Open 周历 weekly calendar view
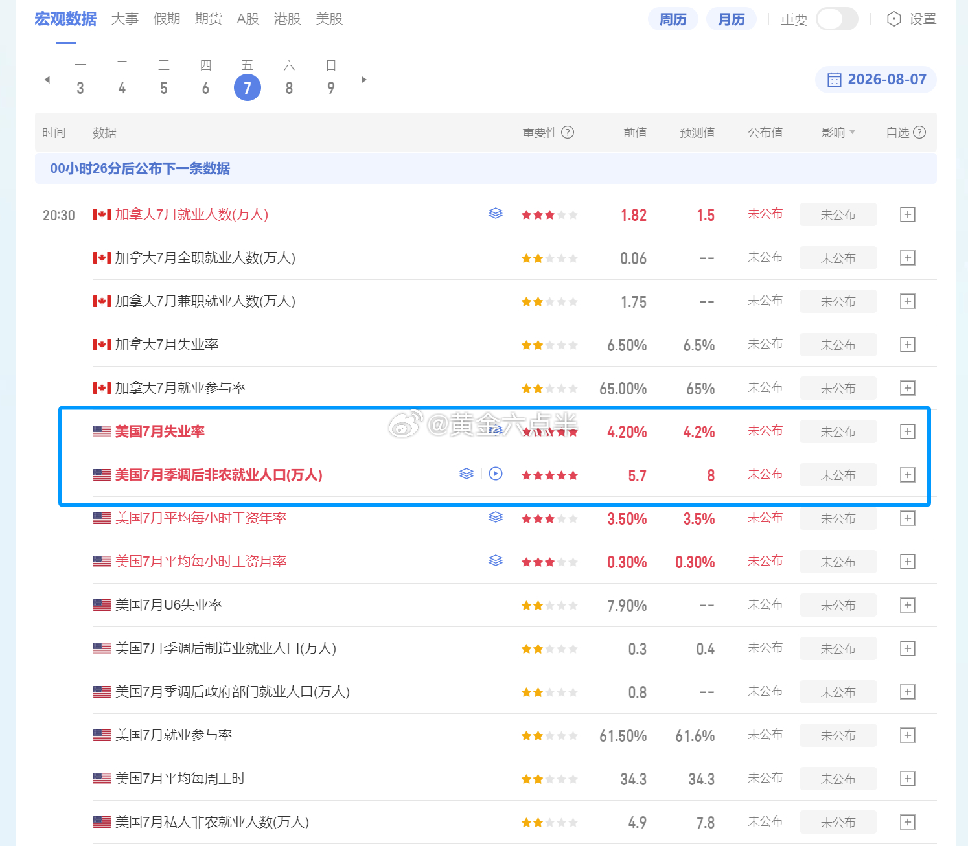This screenshot has height=846, width=968. point(673,19)
